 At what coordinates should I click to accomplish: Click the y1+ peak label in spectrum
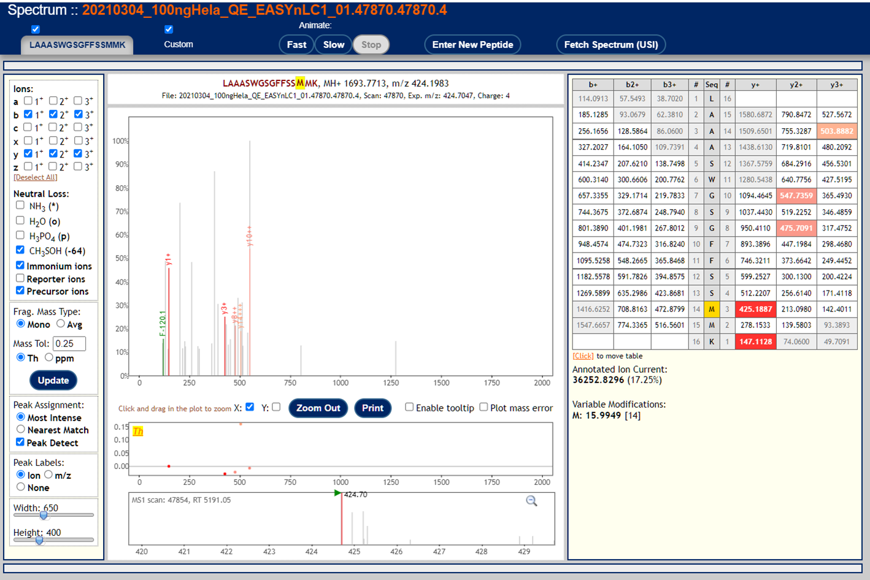coord(168,259)
